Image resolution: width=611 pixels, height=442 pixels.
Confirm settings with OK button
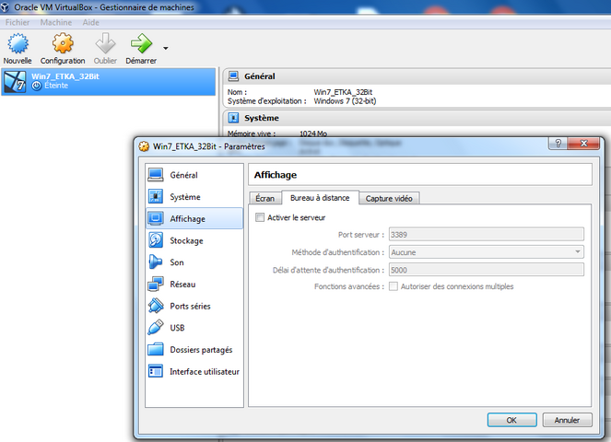click(x=511, y=420)
